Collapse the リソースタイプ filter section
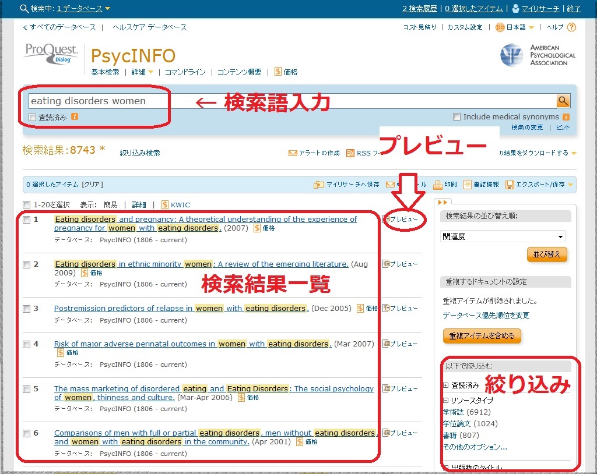Screen dimensions: 597x474 click(x=446, y=400)
